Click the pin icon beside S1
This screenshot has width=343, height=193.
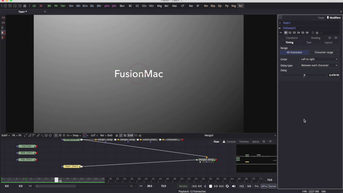[x=281, y=33]
